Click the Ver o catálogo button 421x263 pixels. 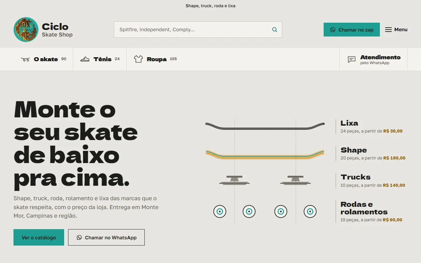39,237
